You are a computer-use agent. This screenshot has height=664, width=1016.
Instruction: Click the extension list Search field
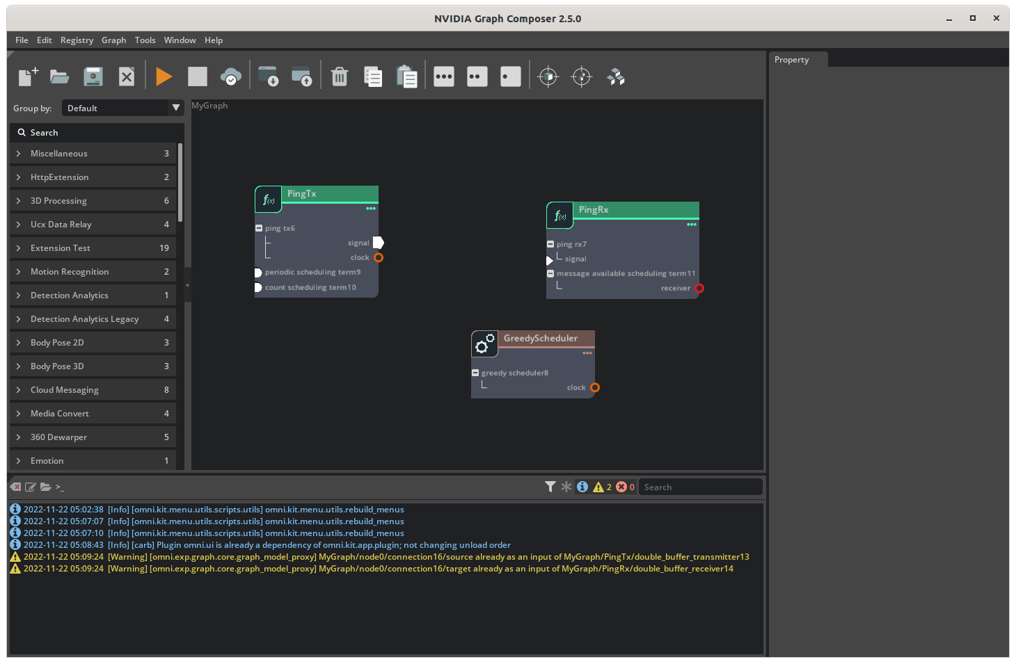pyautogui.click(x=97, y=132)
